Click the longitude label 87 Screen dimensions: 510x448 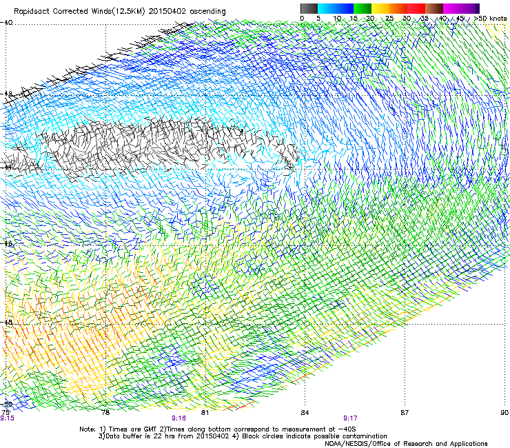tap(405, 413)
